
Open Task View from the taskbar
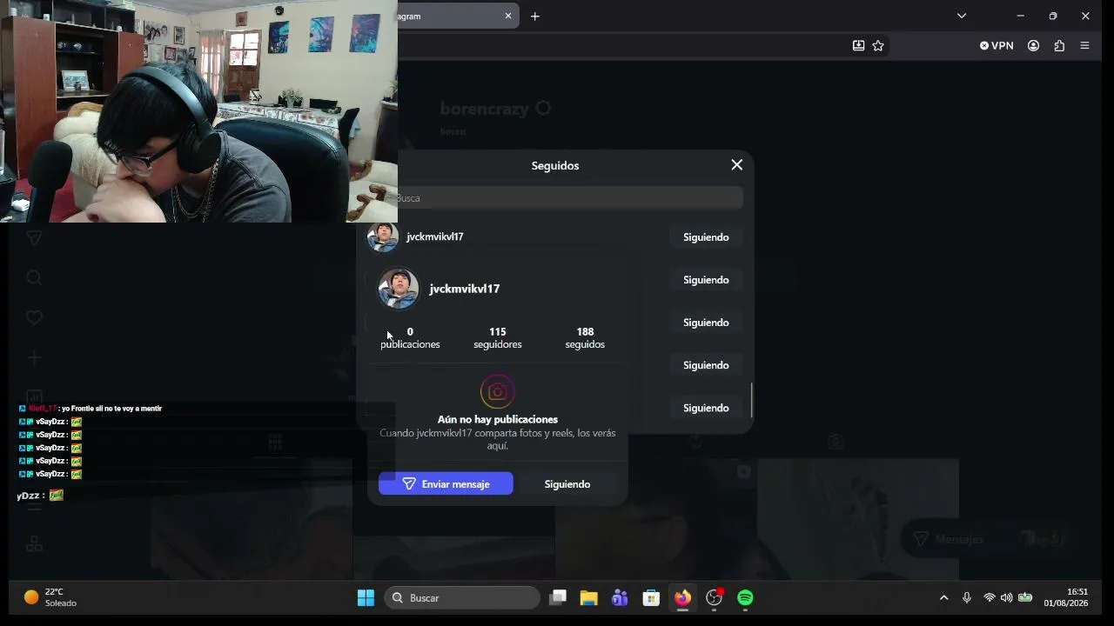point(558,598)
